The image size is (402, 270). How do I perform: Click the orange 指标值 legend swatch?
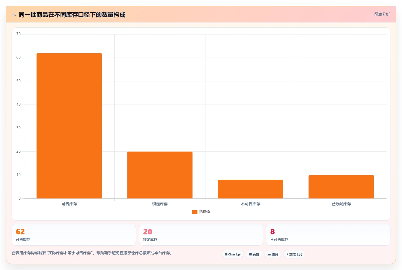pyautogui.click(x=195, y=212)
